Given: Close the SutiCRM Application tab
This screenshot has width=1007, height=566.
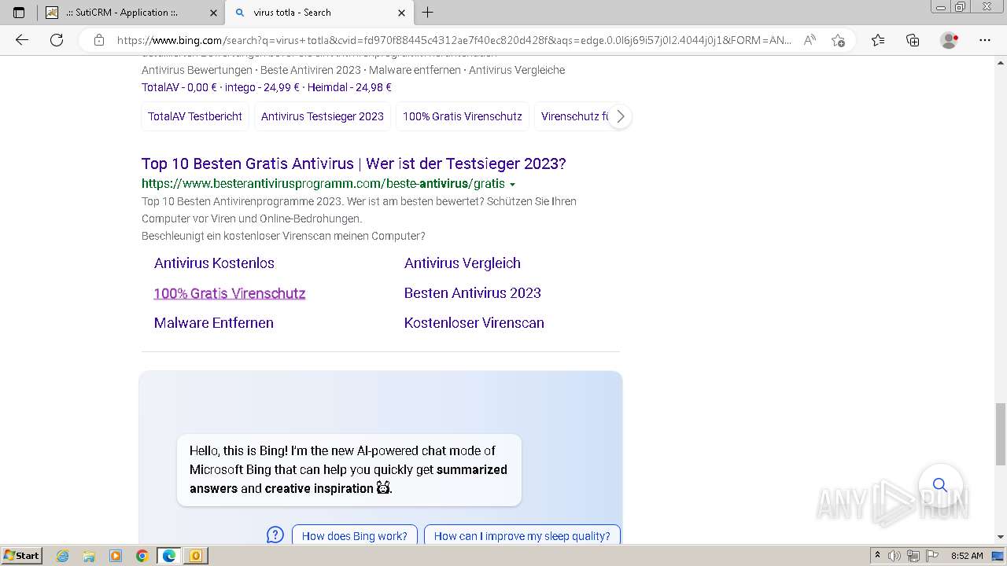Looking at the screenshot, I should click(213, 13).
